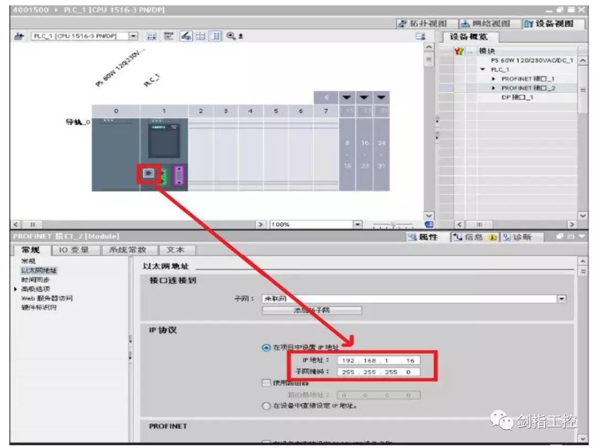Select 在设备中直接设定 IP 地址 radio button
596x448 pixels.
(x=266, y=406)
